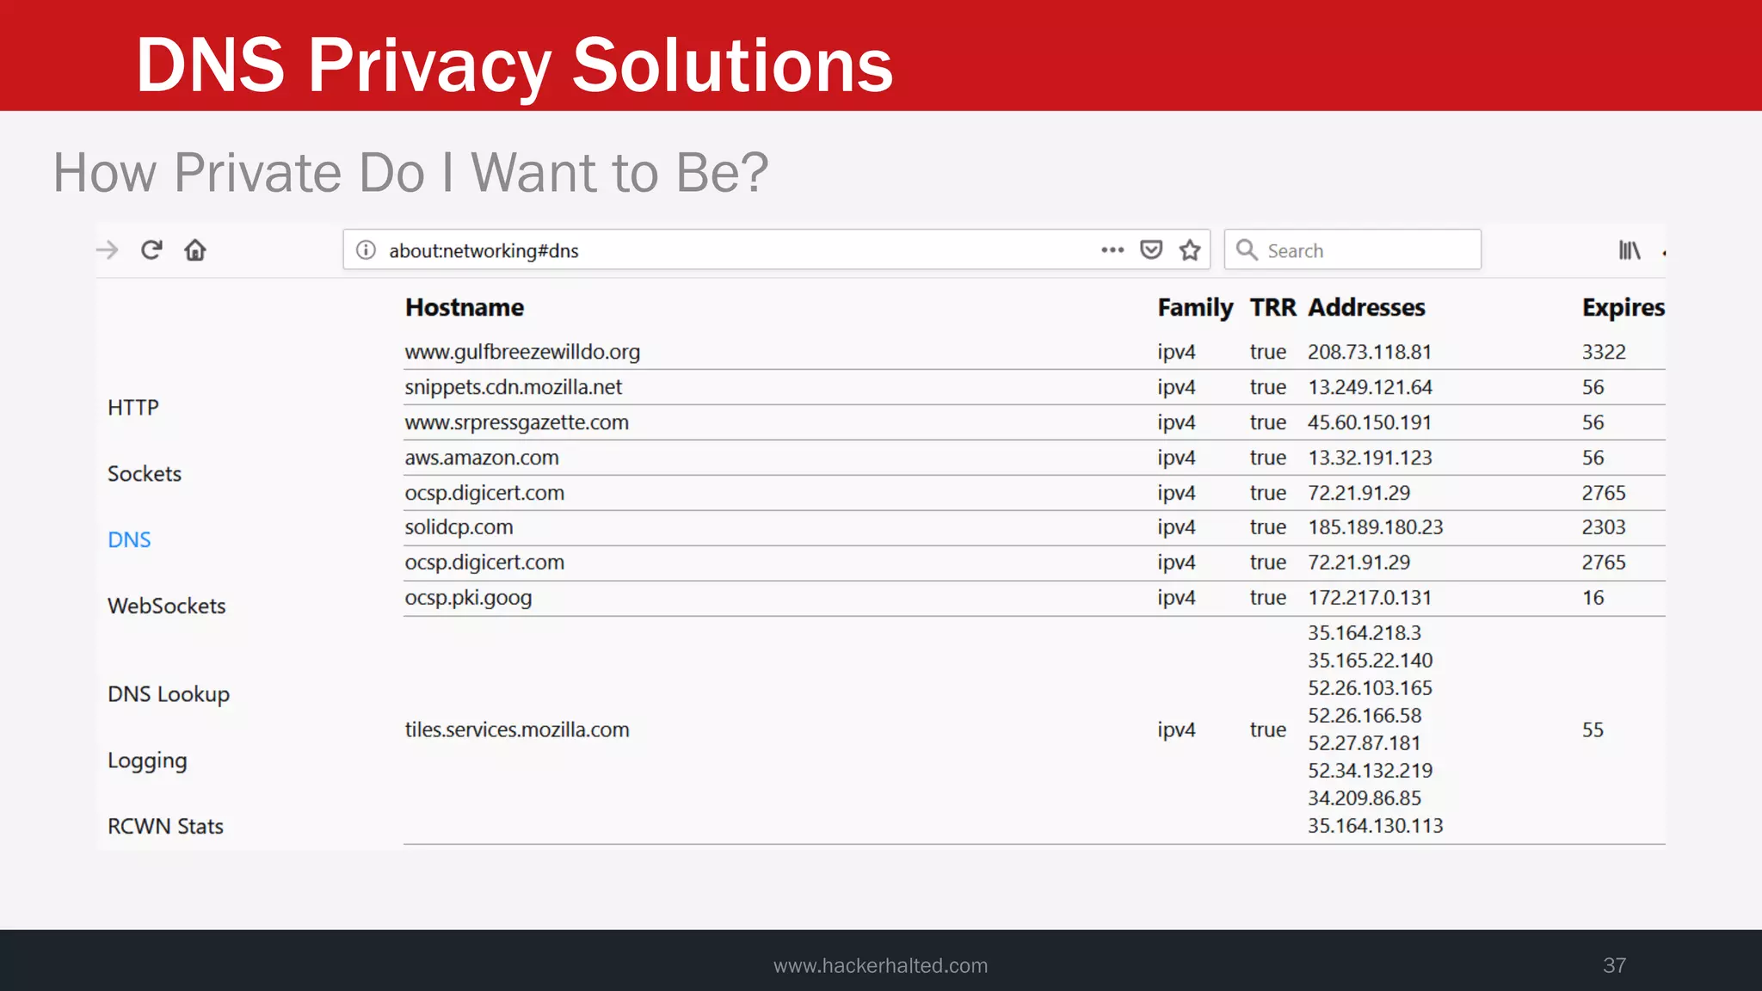
Task: Click expires value 2303
Action: point(1604,526)
